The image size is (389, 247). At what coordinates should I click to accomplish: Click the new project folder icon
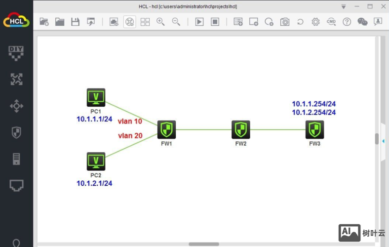[x=44, y=22]
